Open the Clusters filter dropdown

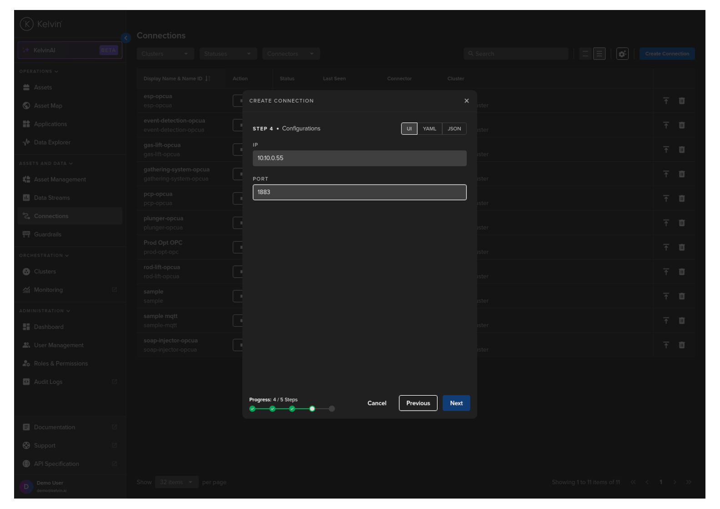[165, 54]
